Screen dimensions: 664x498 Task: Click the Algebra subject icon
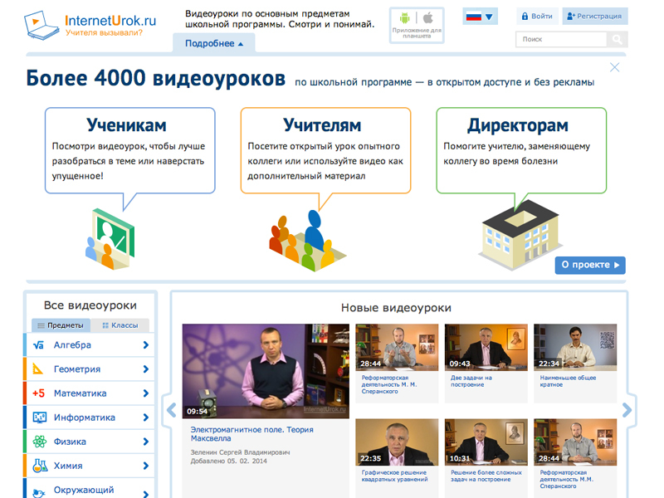39,345
